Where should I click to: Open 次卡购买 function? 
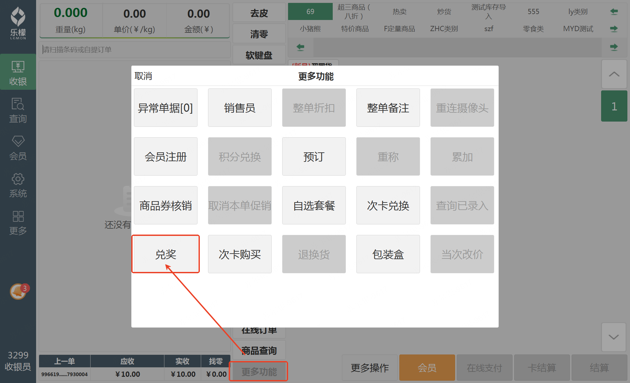pos(240,254)
